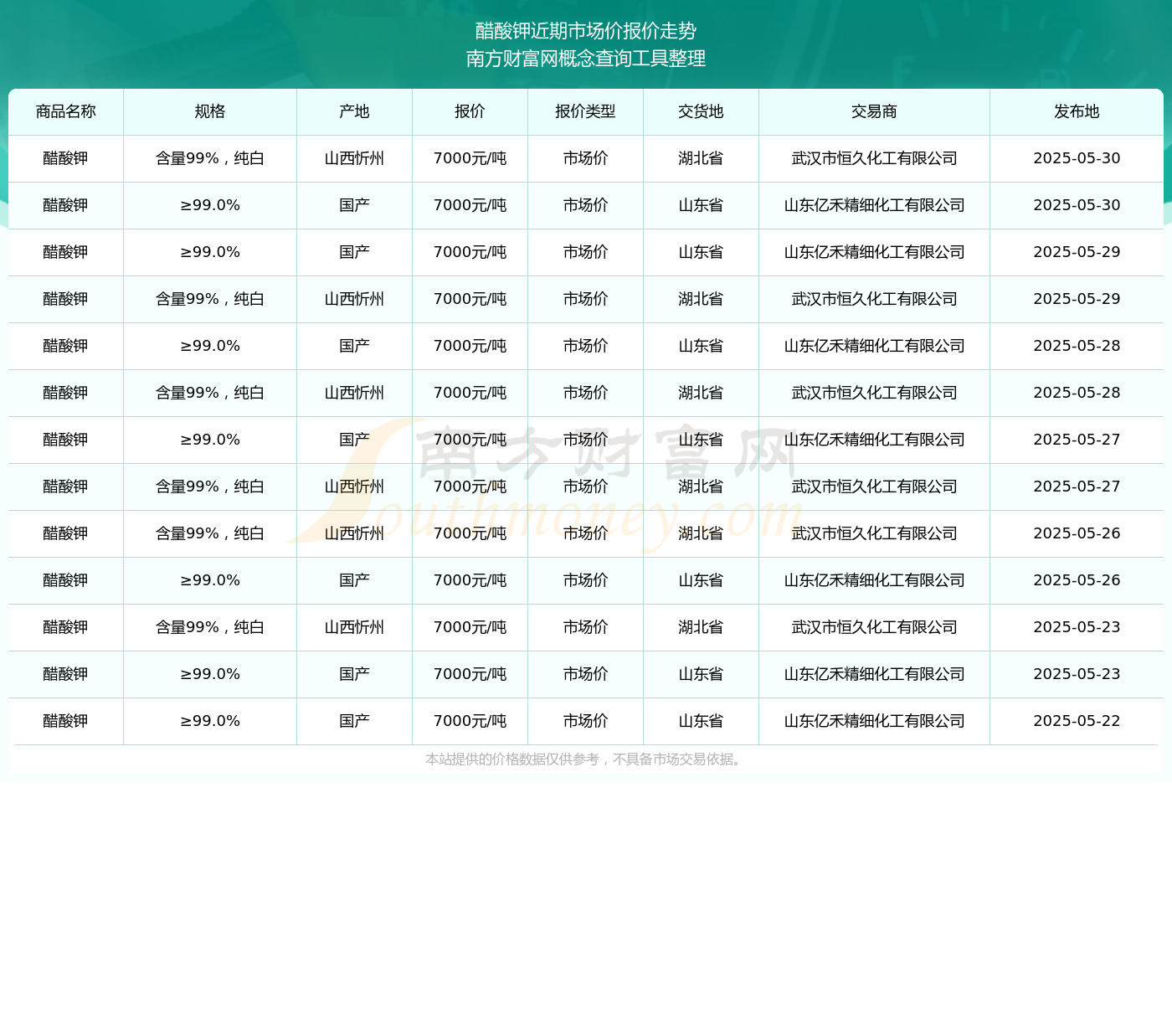Select the 报价 column header
The image size is (1172, 1009).
pos(470,111)
